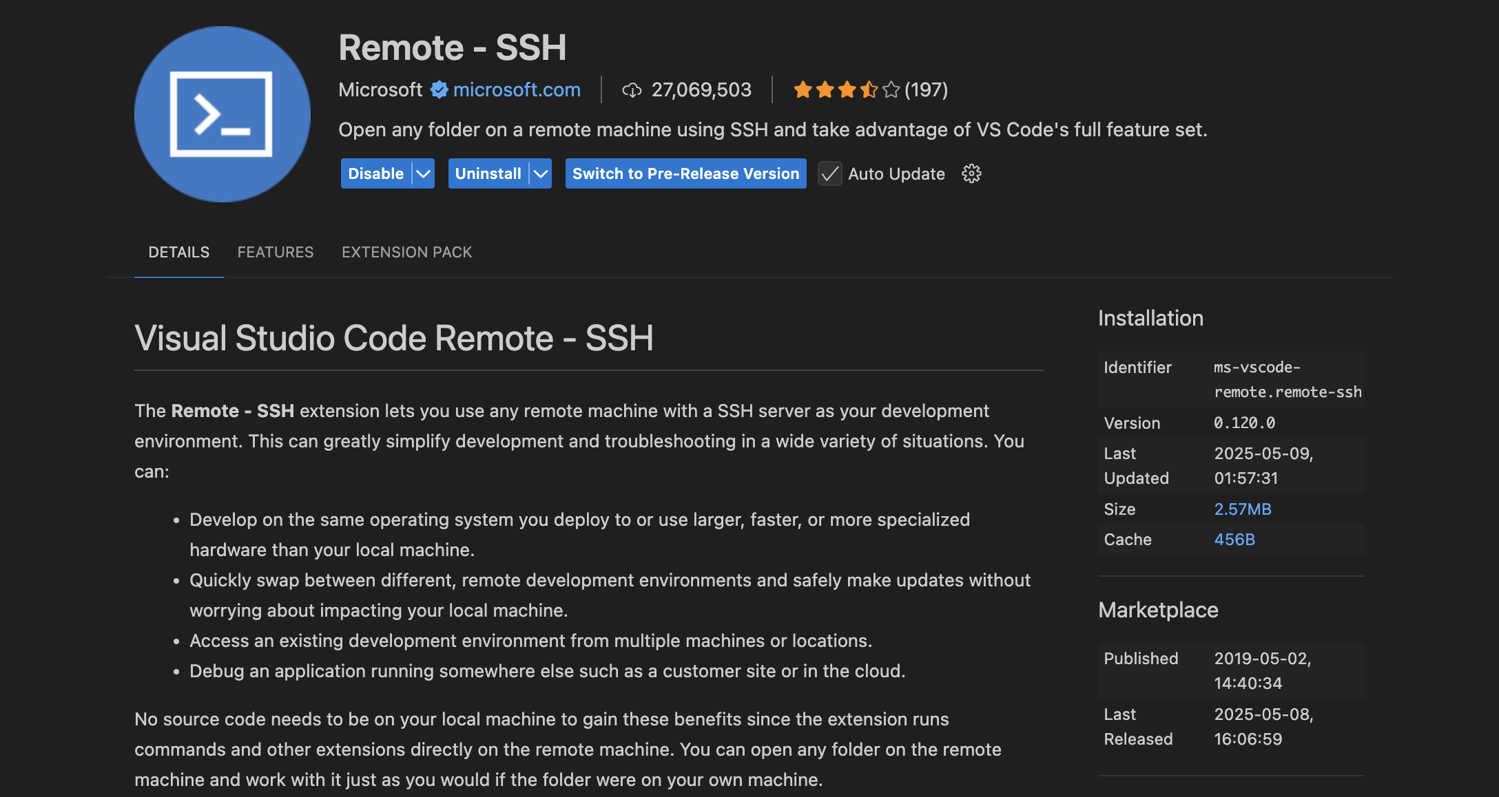
Task: Click the ms-vscode-remote.remote-ssh identifier text
Action: coord(1286,380)
